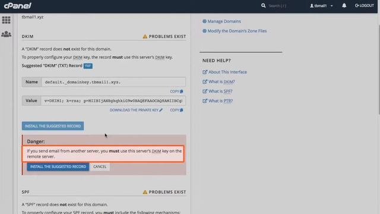
Task: Copy the DKIM record Value
Action: pos(176,110)
